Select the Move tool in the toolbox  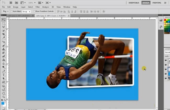pyautogui.click(x=4, y=20)
